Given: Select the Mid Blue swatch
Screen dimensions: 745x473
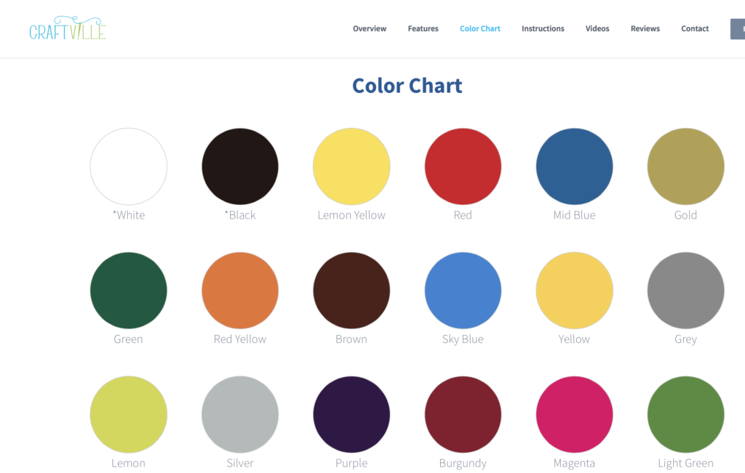Looking at the screenshot, I should coord(575,166).
